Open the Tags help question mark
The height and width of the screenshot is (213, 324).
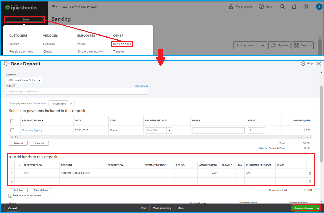point(13,85)
